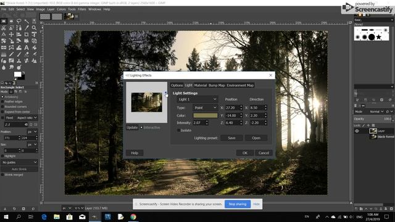This screenshot has height=222, width=395.
Task: Select the Paths tool
Action: tap(19, 28)
